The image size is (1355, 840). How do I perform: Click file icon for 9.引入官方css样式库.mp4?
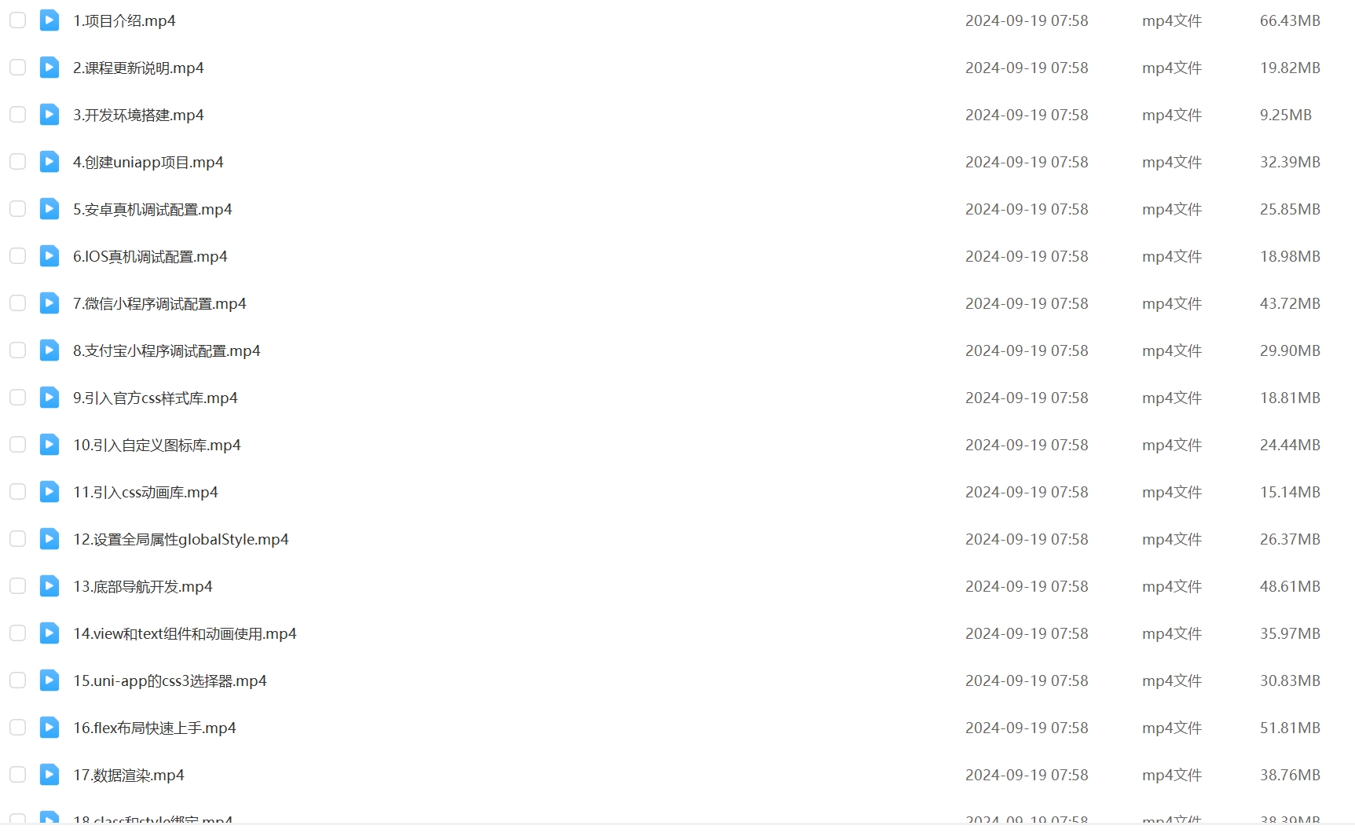49,398
